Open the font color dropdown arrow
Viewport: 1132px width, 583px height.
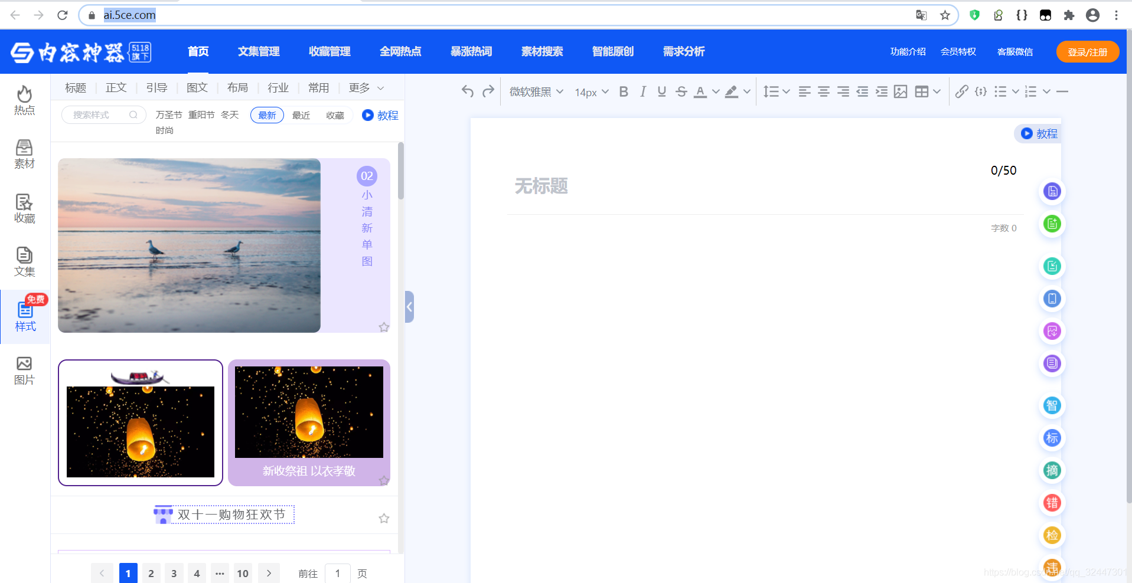click(716, 91)
